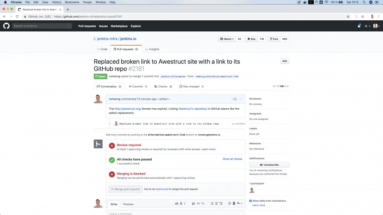383x215 pixels.
Task: Go back in Chrome
Action: [x=4, y=16]
